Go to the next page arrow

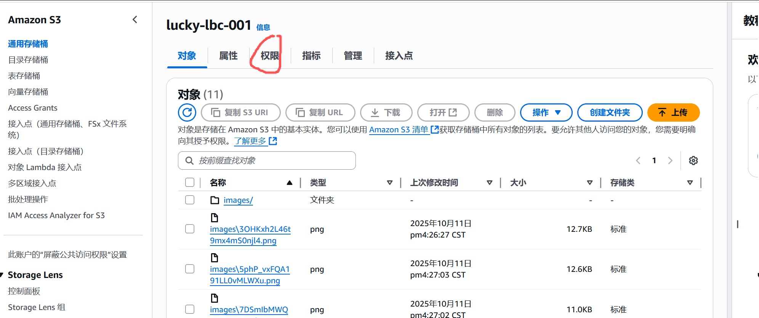tap(670, 161)
